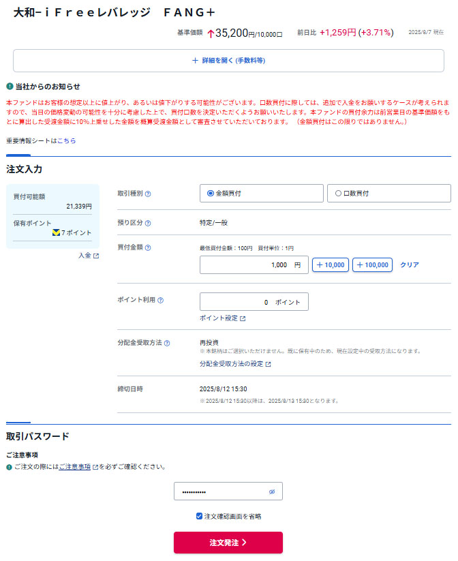Click help icon next to 預り区分
The width and height of the screenshot is (458, 561).
148,223
